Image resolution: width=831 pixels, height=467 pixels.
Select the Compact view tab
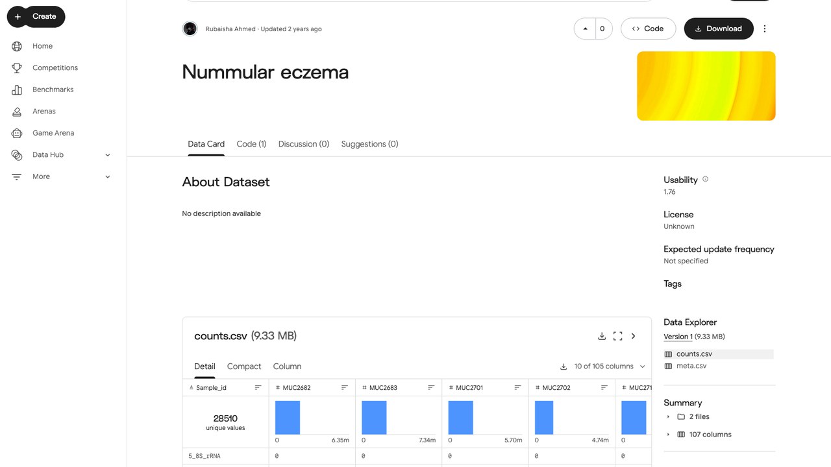tap(244, 366)
